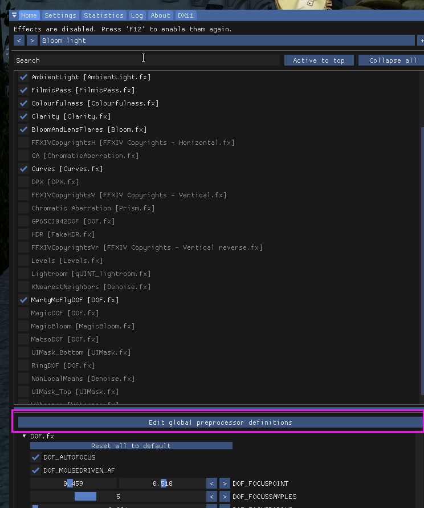The height and width of the screenshot is (508, 424).
Task: Click in the Search effects field
Action: coord(147,60)
